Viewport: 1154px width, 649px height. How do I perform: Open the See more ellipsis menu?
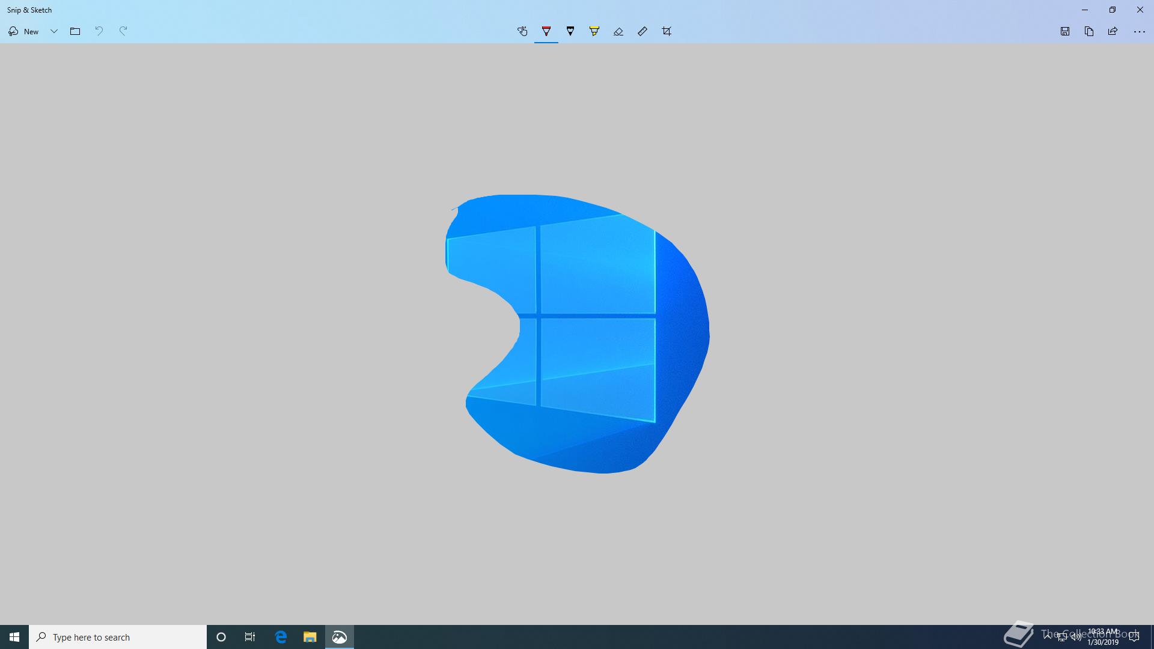coord(1139,32)
